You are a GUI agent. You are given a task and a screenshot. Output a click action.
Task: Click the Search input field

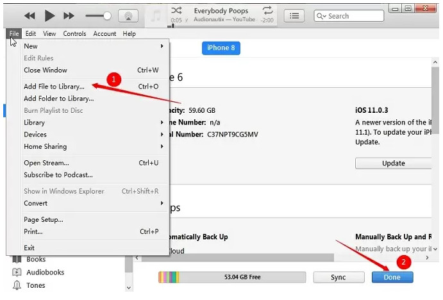click(x=349, y=16)
